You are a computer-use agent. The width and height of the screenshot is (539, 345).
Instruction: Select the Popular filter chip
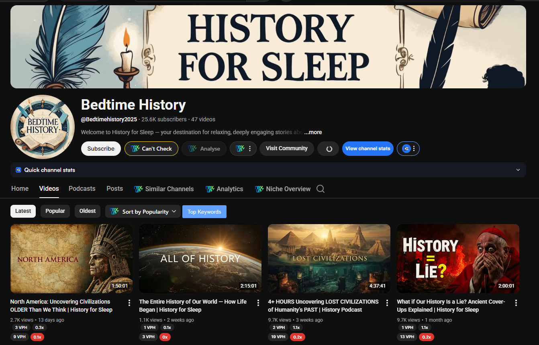coord(55,211)
